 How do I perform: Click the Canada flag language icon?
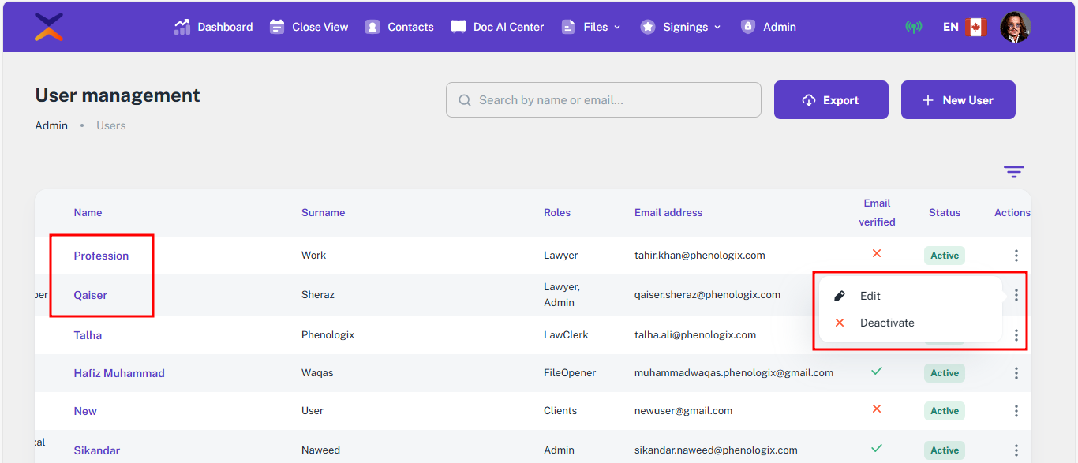(x=976, y=27)
